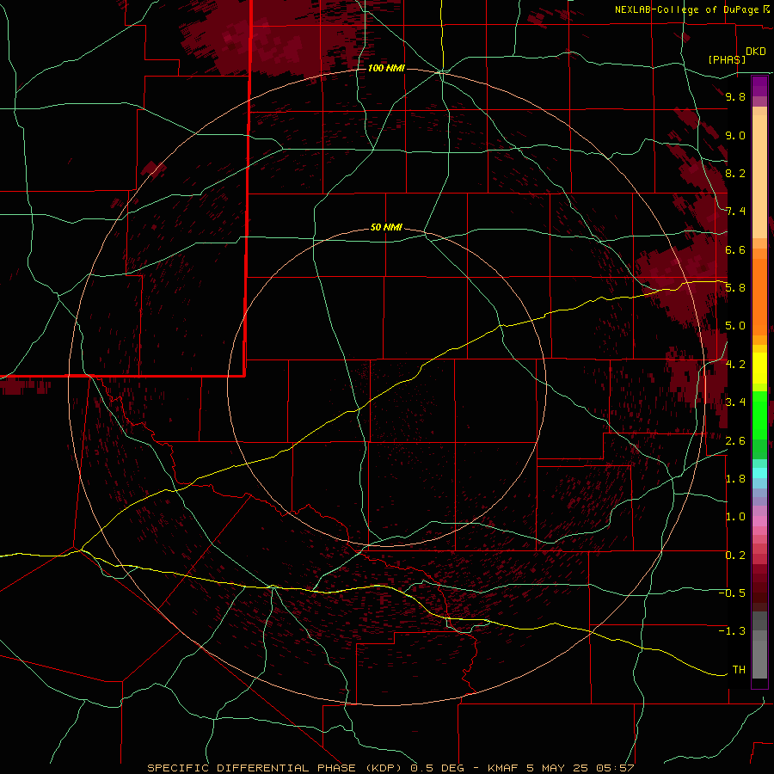
Task: Click the pink color bar segment
Action: [x=759, y=521]
